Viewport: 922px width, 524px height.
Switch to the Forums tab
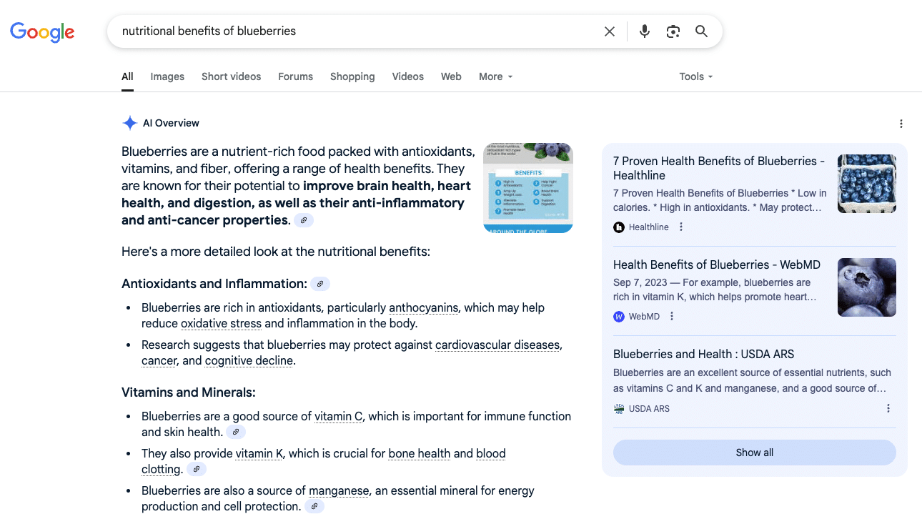(296, 76)
